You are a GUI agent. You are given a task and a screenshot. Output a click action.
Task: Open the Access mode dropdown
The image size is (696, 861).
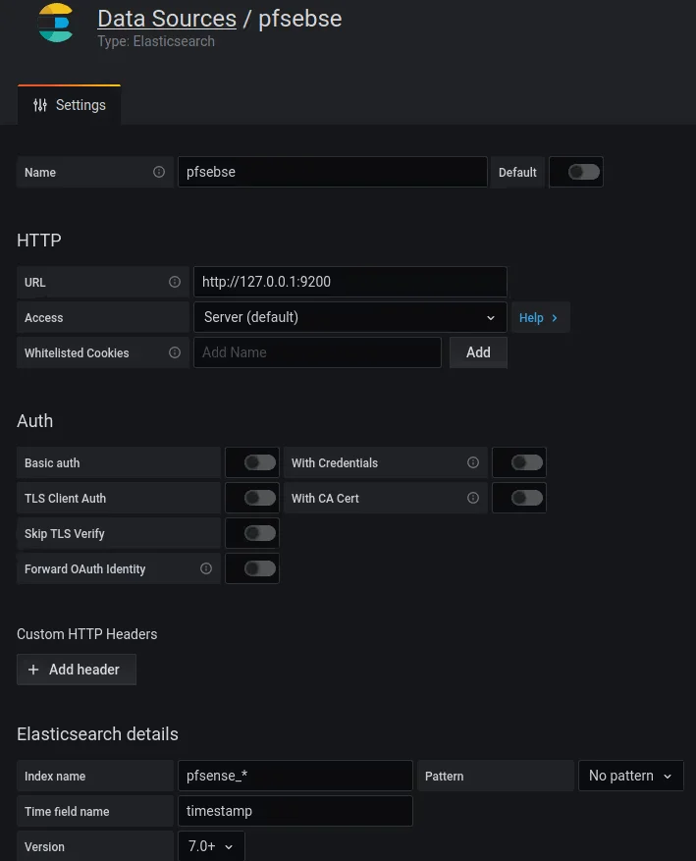pyautogui.click(x=349, y=317)
